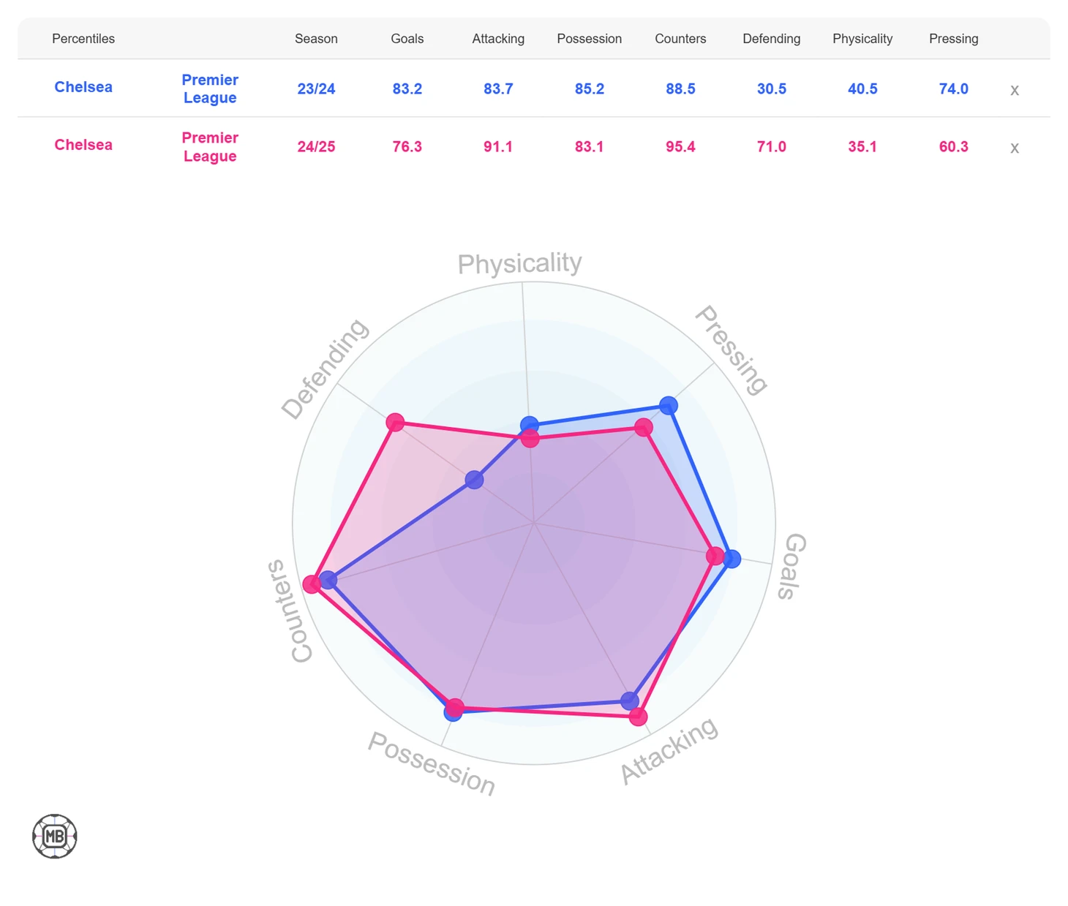Click the pink Attacking data point on radar

pyautogui.click(x=638, y=716)
